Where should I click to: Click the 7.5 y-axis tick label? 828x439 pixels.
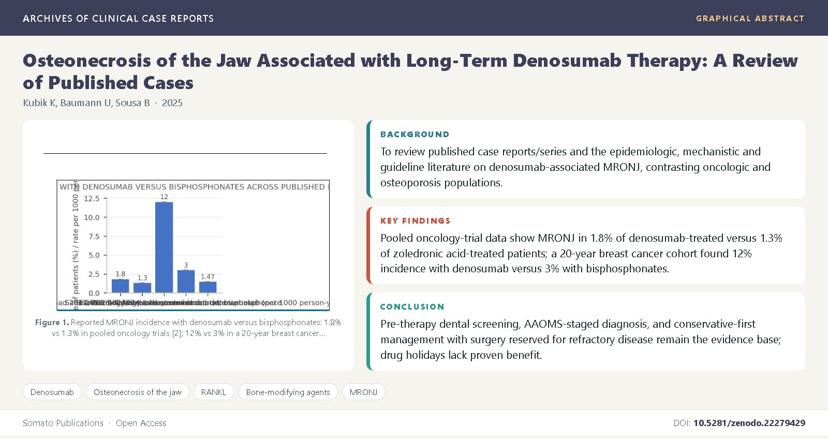94,236
